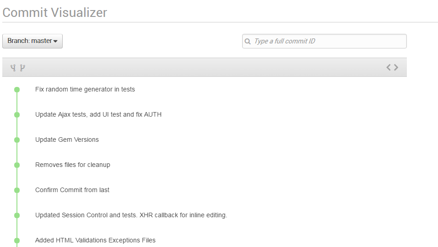
Task: Select the green node beside 'Update Gem Versions'
Action: click(x=17, y=140)
